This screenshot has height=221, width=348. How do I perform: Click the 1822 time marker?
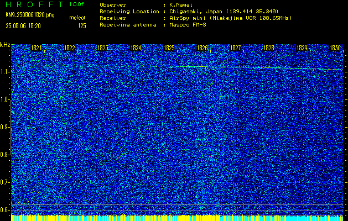[x=70, y=48]
